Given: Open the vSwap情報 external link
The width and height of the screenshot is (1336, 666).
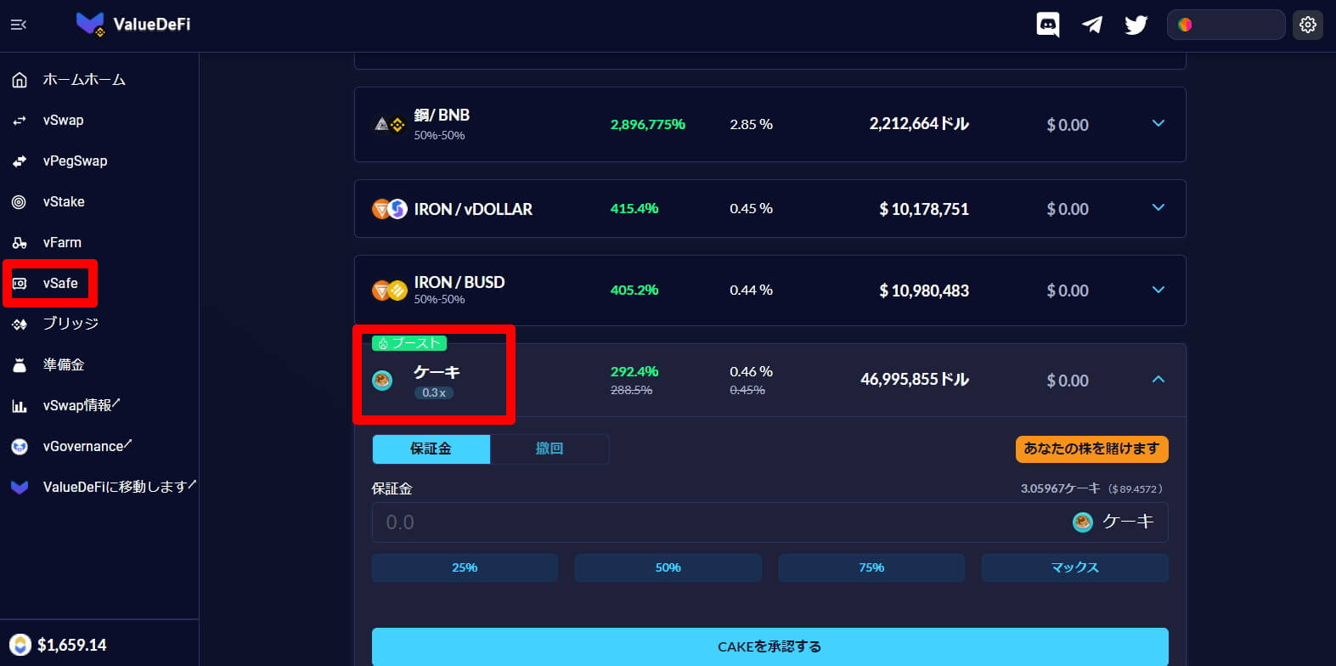Looking at the screenshot, I should [x=82, y=405].
